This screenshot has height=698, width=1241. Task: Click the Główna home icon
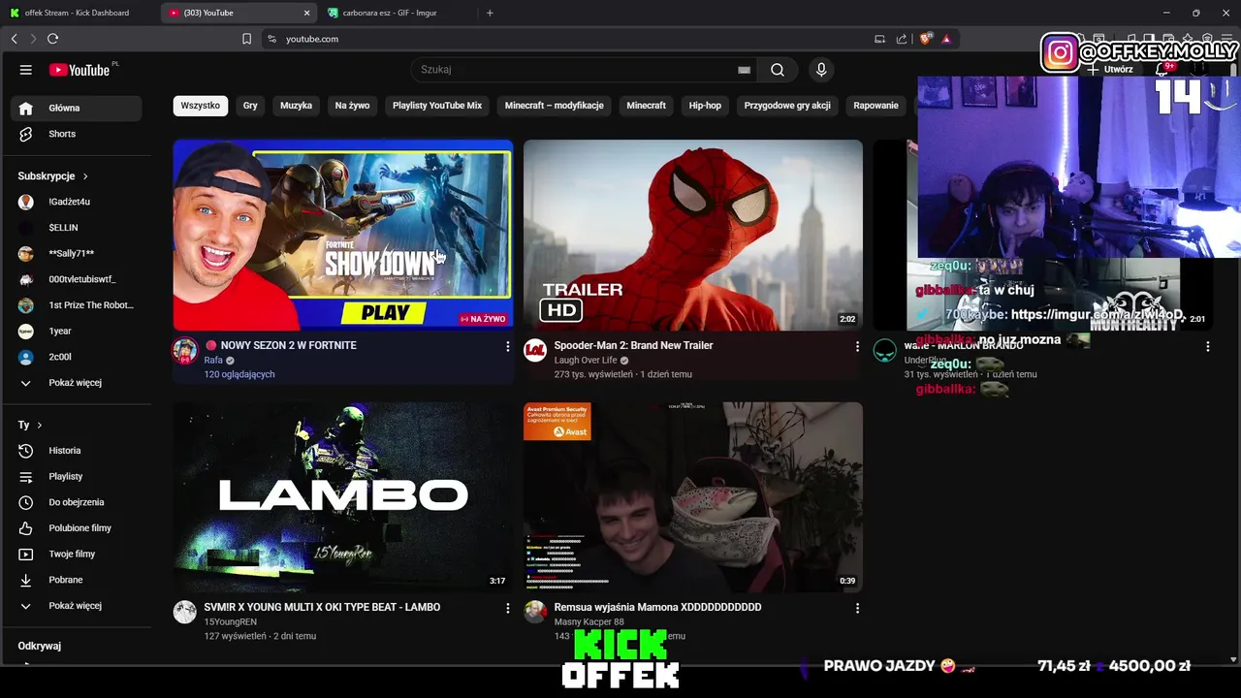point(26,108)
